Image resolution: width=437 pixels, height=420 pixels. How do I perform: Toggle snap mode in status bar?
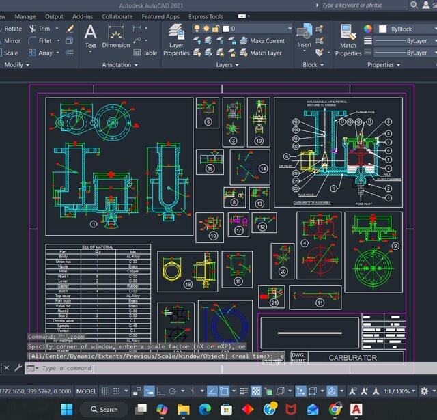117,391
